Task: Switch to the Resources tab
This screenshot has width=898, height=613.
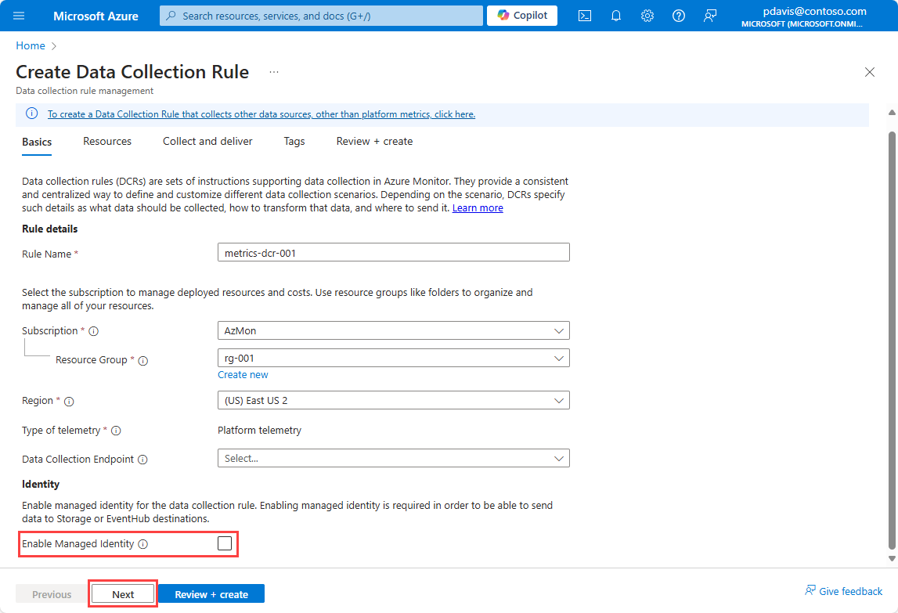Action: point(107,142)
